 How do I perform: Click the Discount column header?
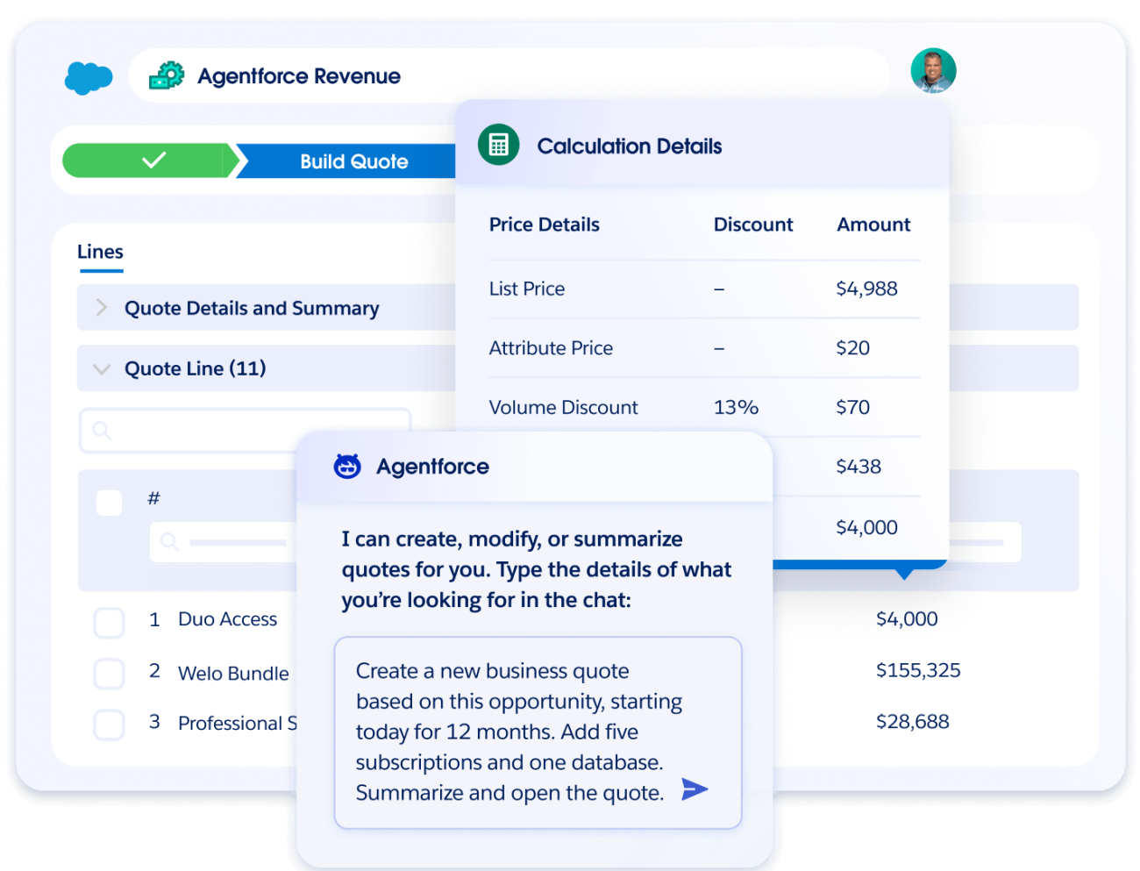tap(752, 225)
